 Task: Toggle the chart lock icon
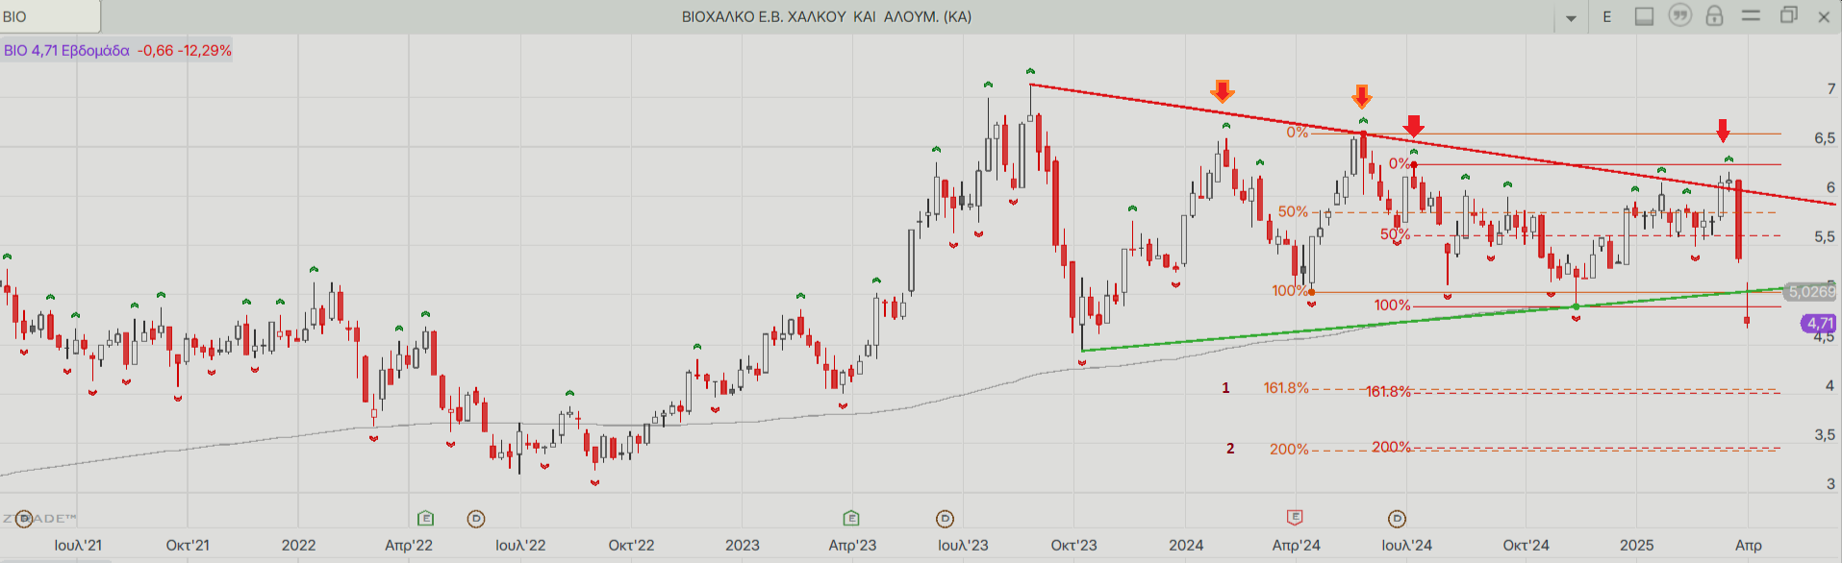click(1714, 15)
